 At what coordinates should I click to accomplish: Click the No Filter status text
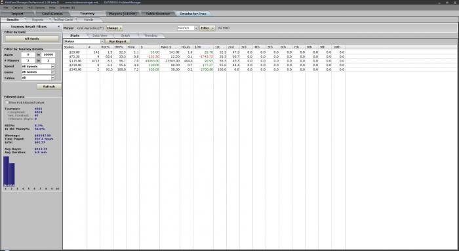coord(224,28)
